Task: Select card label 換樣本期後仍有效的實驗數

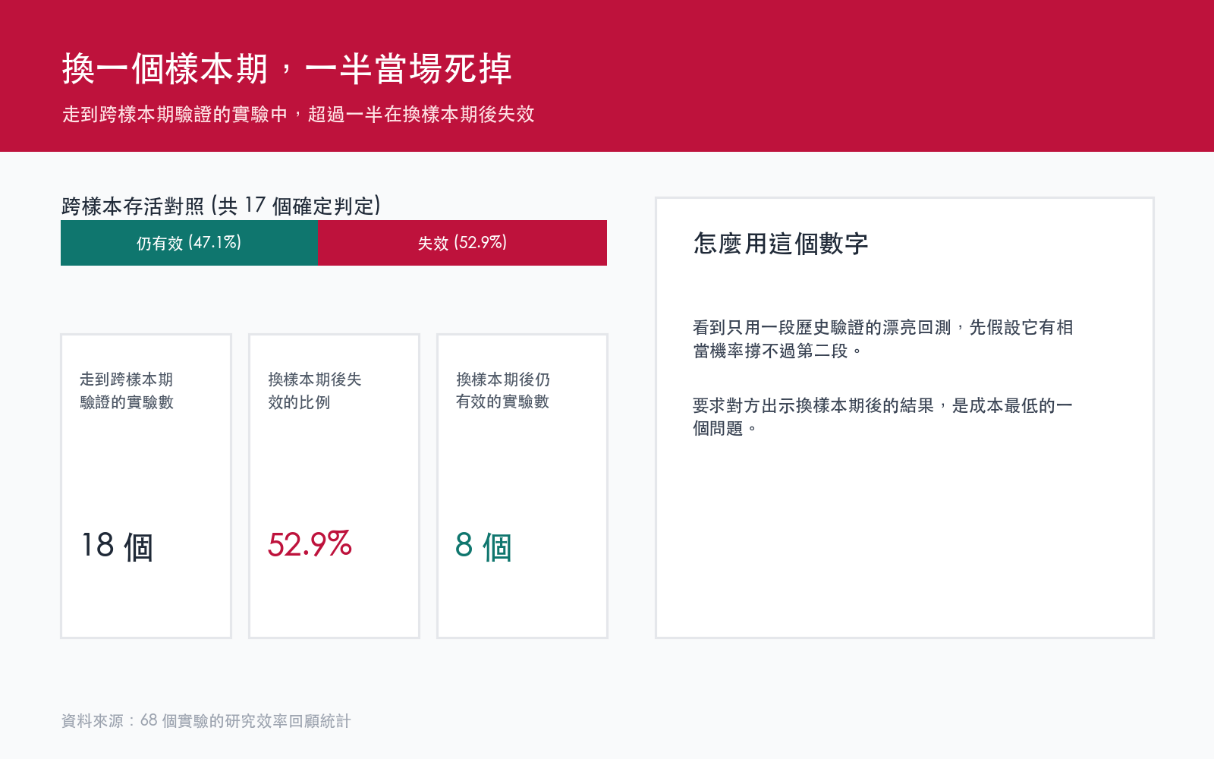Action: click(x=503, y=390)
